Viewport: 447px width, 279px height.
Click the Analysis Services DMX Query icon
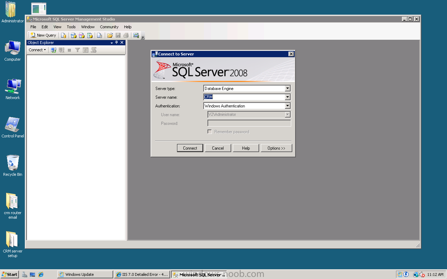click(82, 35)
